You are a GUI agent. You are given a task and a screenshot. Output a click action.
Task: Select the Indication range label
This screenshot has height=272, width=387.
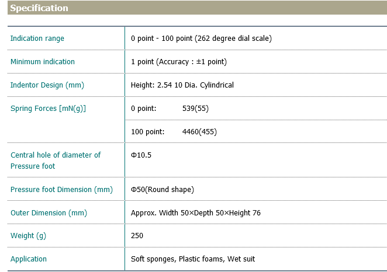37,39
